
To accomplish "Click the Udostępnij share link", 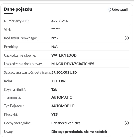I will (117, 10).
